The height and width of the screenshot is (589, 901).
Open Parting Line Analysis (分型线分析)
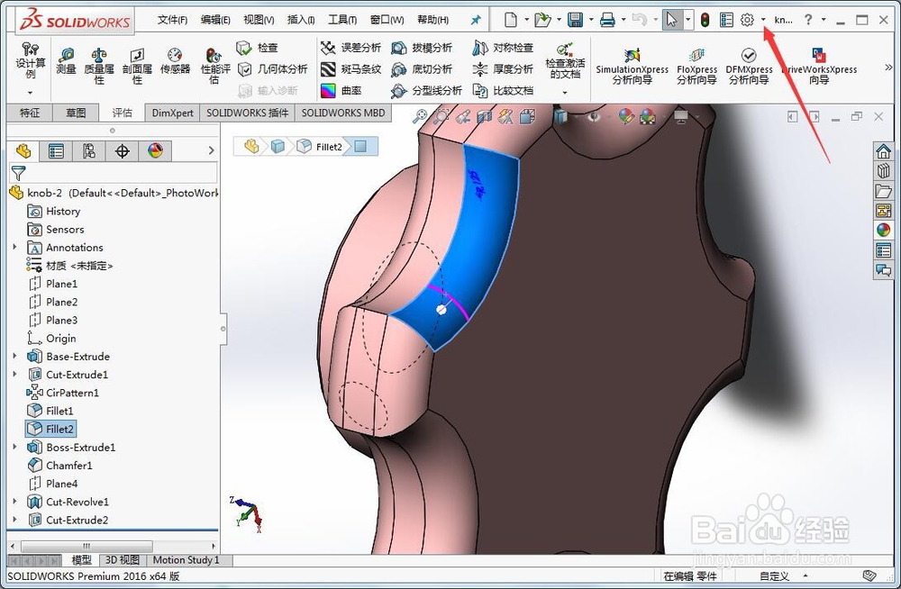(426, 90)
